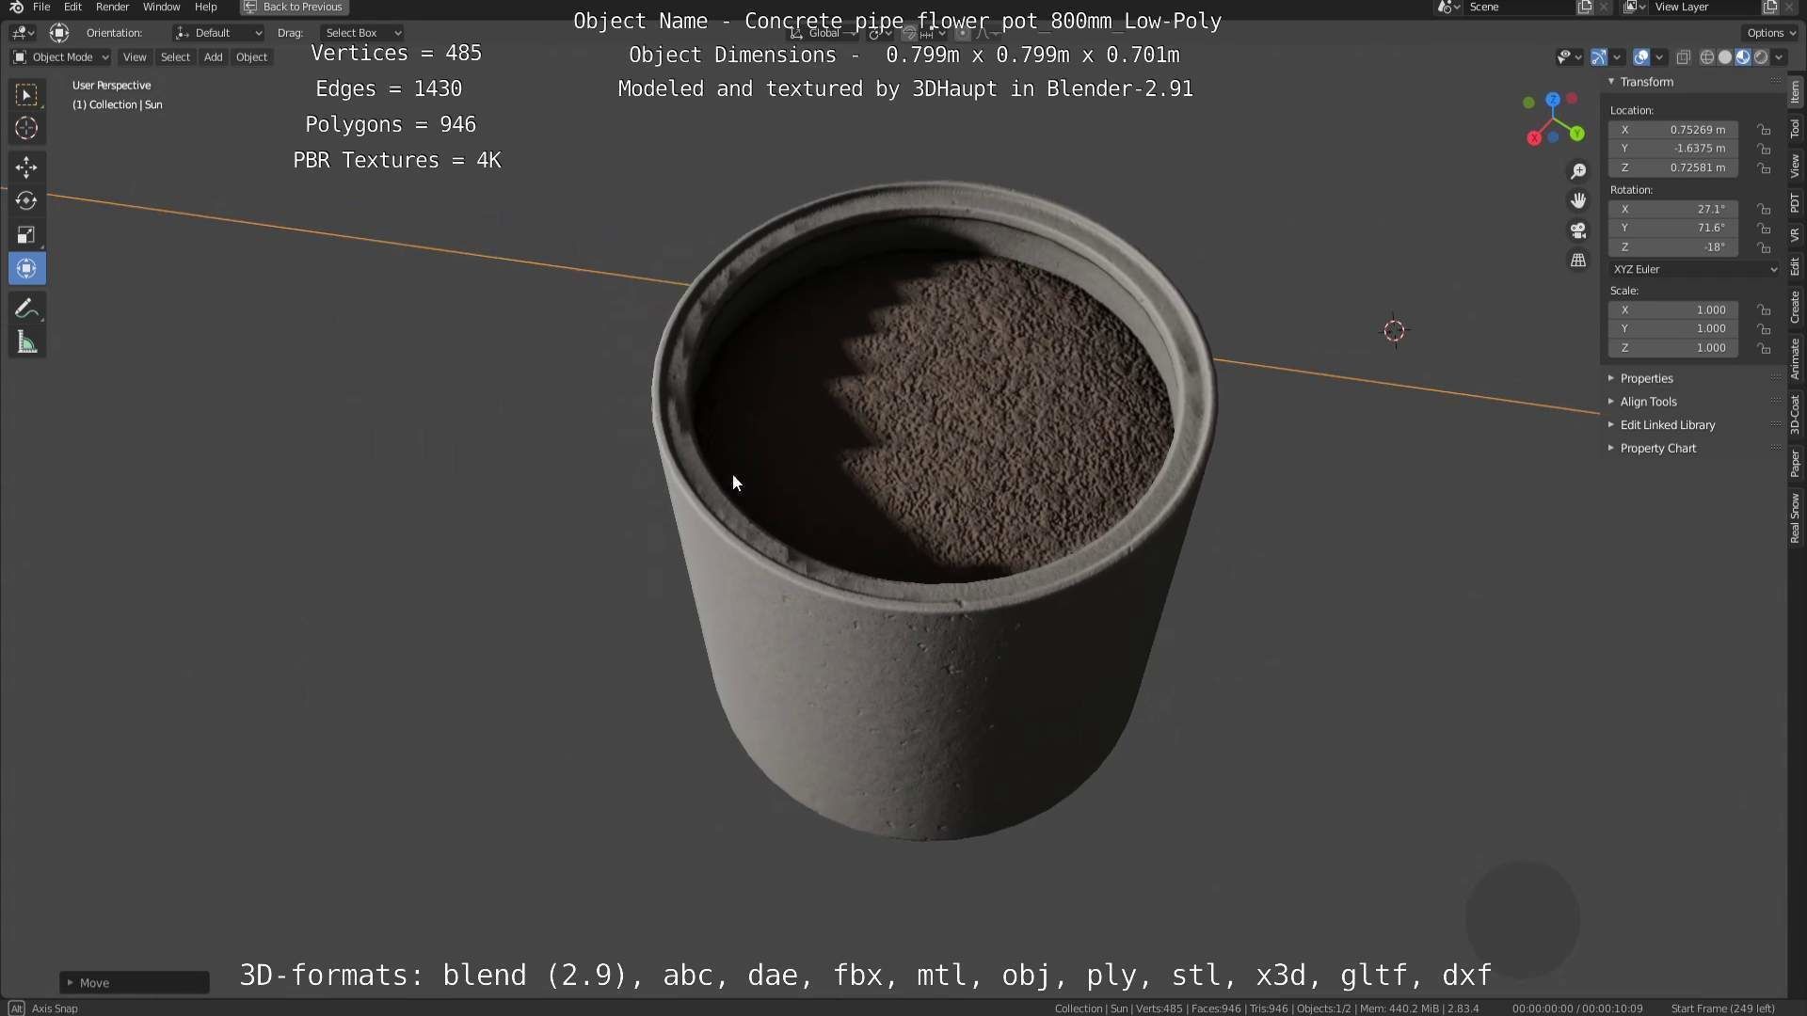
Task: Open the Drag Select Box dropdown
Action: [x=361, y=33]
